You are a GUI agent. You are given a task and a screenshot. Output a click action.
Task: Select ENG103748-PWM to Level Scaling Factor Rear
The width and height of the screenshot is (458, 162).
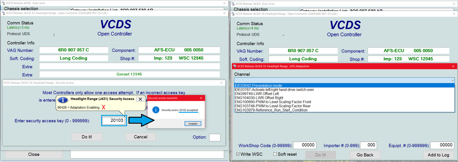point(344,106)
